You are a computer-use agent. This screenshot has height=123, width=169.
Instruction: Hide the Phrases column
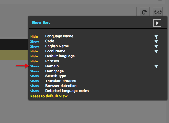tap(34, 61)
